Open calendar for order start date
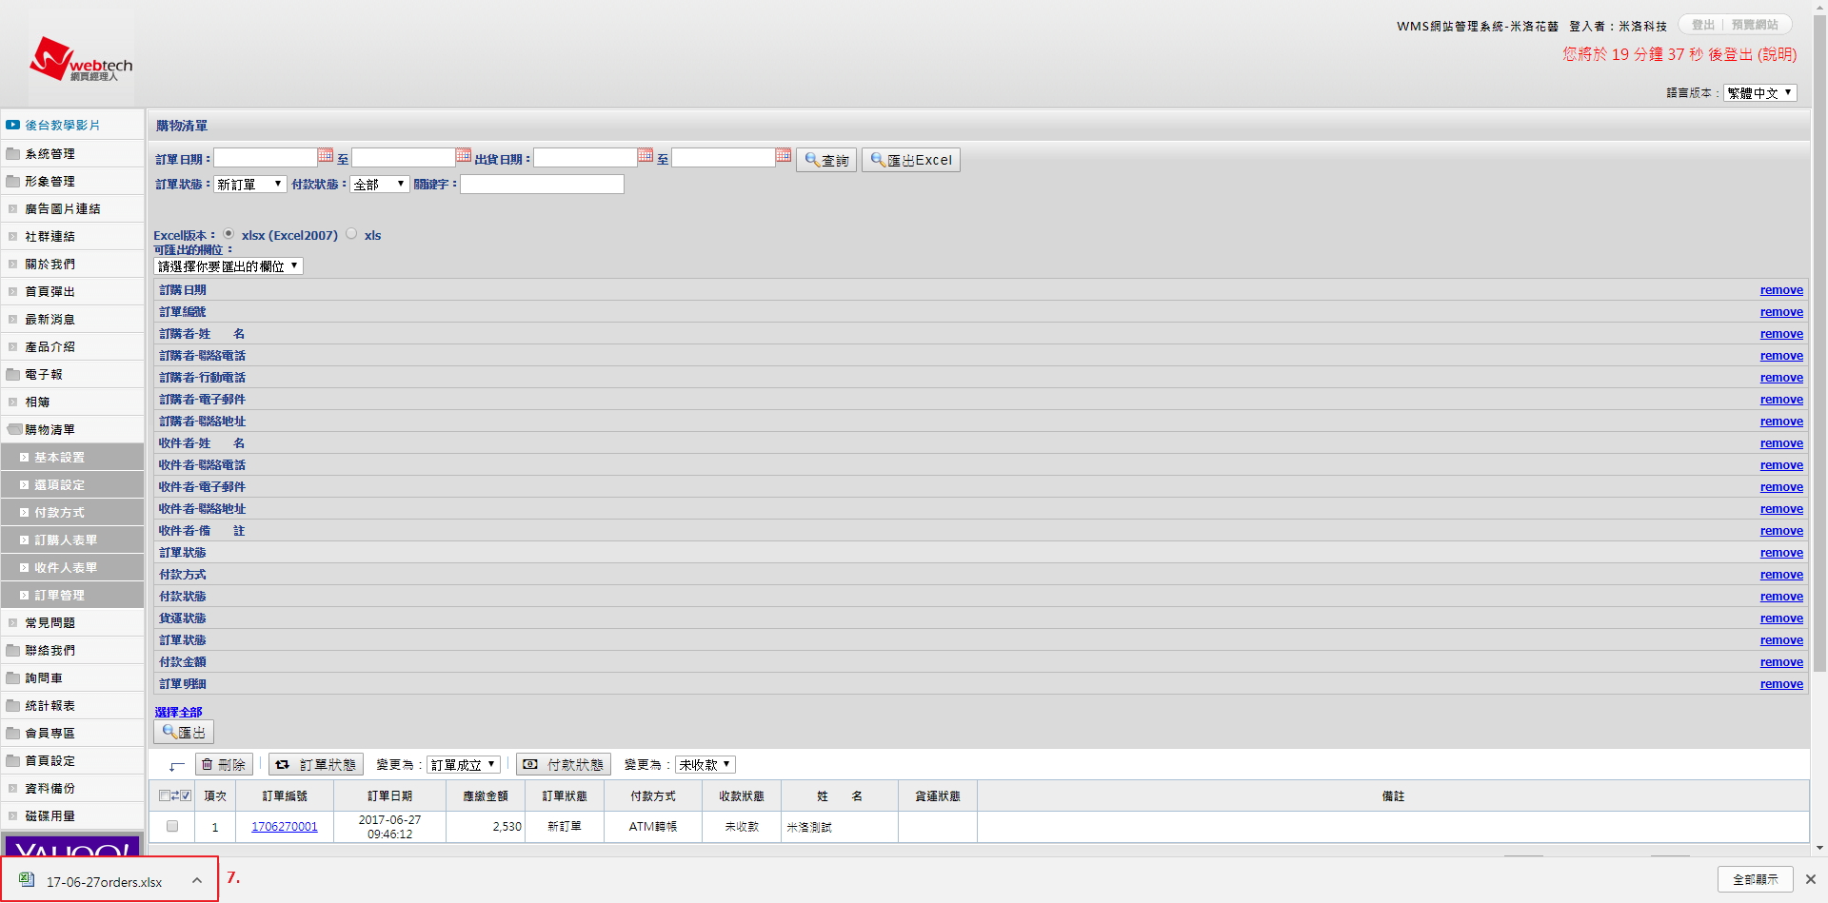The width and height of the screenshot is (1828, 903). [326, 156]
